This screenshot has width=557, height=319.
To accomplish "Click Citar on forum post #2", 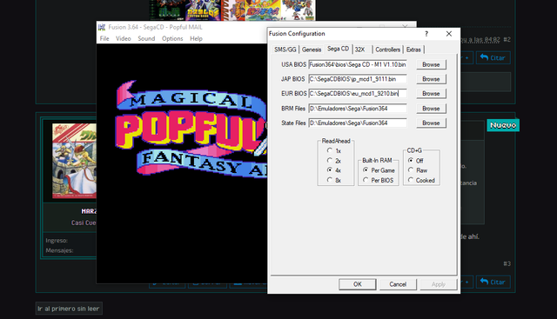I will [x=493, y=57].
